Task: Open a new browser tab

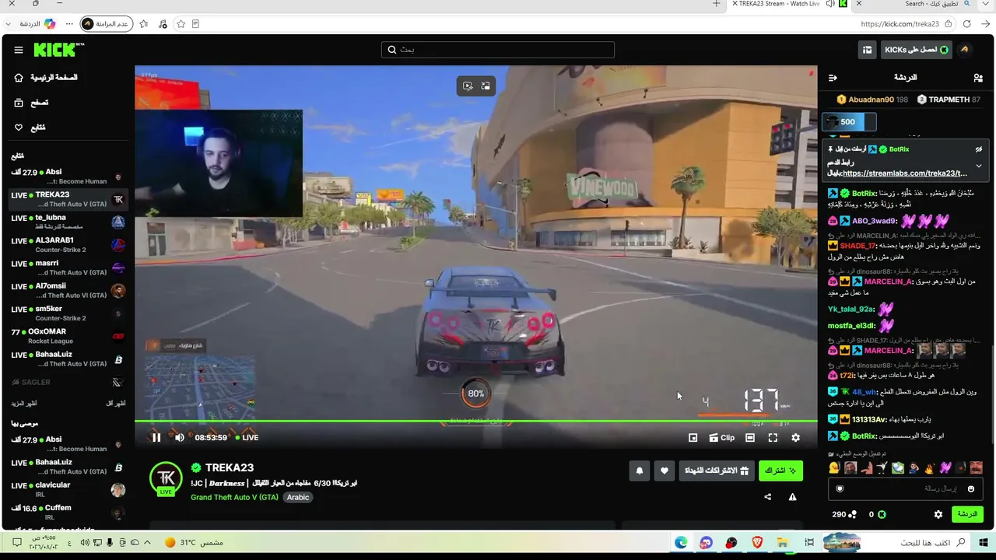Action: coord(717,4)
